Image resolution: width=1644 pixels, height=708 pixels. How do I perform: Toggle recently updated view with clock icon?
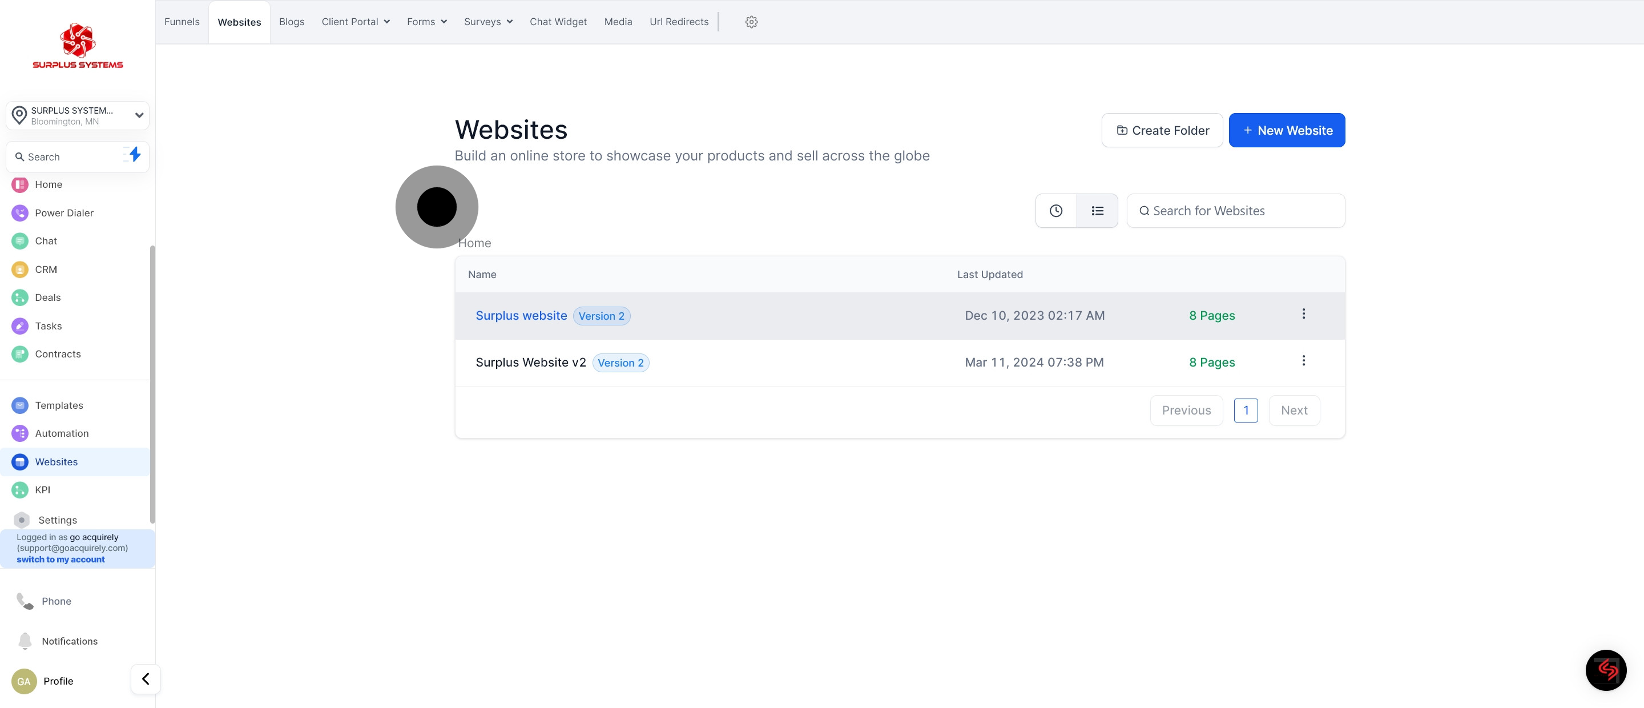tap(1055, 210)
